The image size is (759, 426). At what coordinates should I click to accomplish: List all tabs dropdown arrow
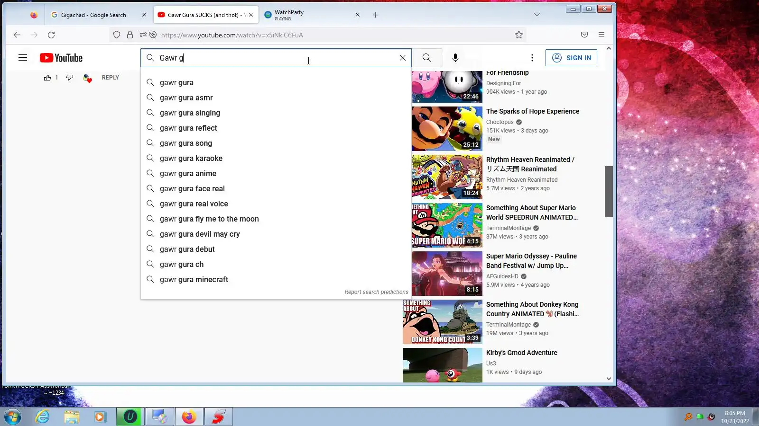[x=537, y=15]
